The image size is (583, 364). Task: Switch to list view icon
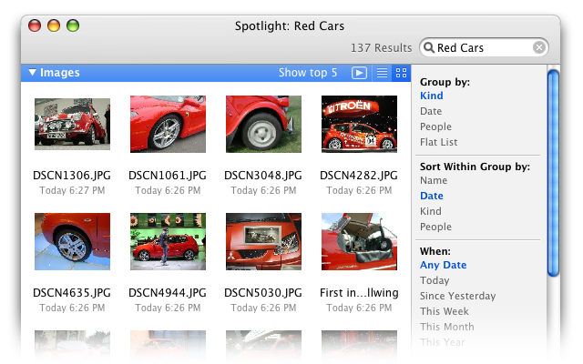pyautogui.click(x=383, y=73)
